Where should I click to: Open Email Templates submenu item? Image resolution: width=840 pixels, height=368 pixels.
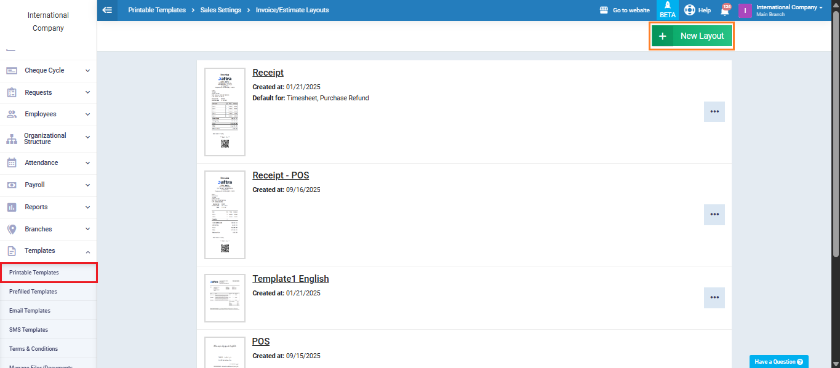tap(30, 311)
